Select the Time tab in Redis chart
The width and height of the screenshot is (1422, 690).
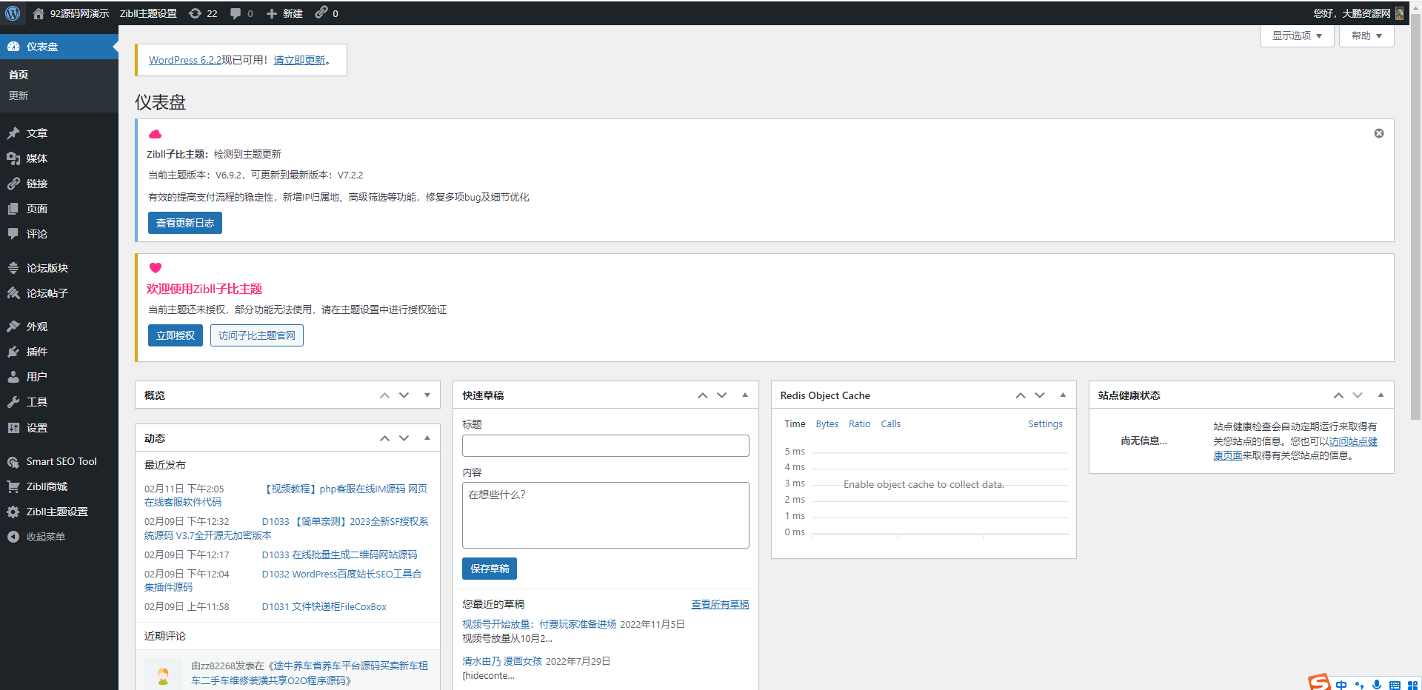(x=795, y=424)
